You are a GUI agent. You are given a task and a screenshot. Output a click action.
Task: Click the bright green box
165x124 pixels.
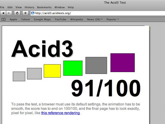tap(73, 68)
